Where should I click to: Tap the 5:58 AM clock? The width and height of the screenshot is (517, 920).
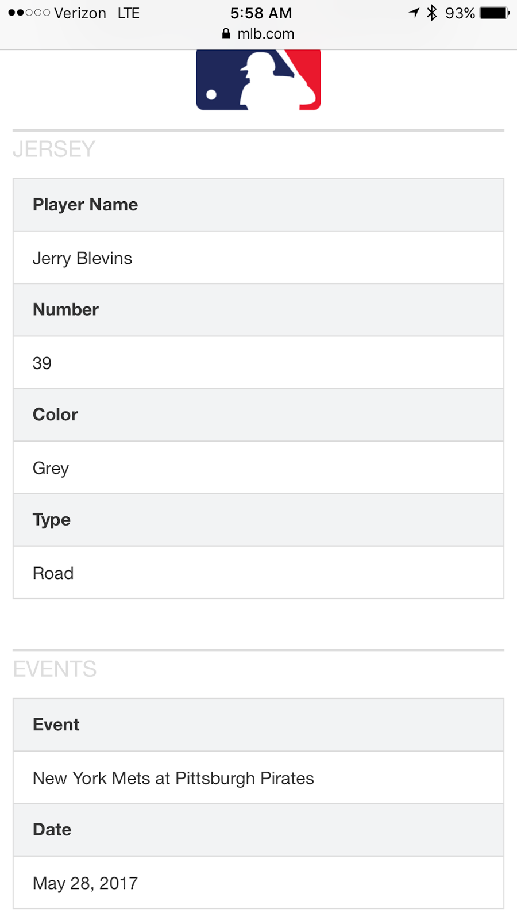coord(261,13)
